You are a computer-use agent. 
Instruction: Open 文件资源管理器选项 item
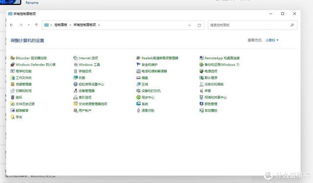90,104
